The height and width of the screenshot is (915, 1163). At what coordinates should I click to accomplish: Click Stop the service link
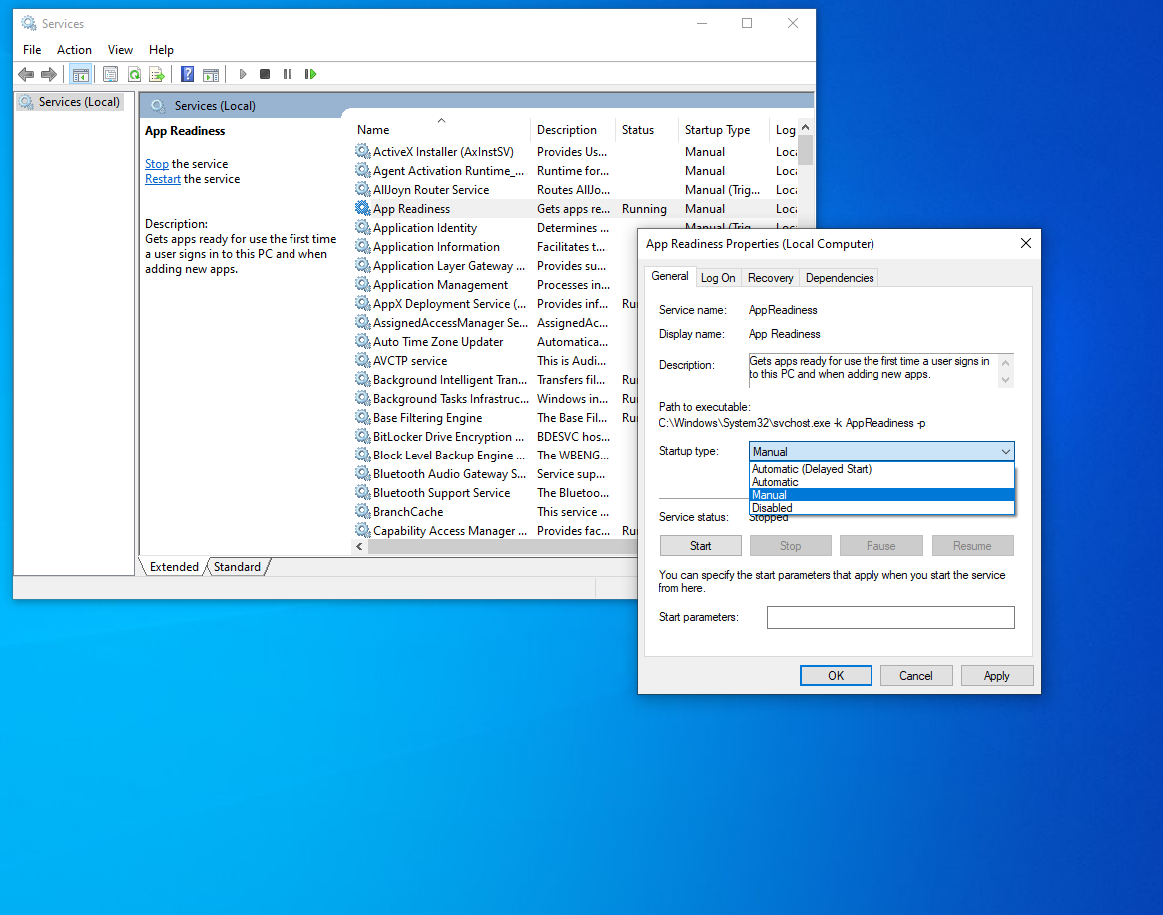(157, 163)
